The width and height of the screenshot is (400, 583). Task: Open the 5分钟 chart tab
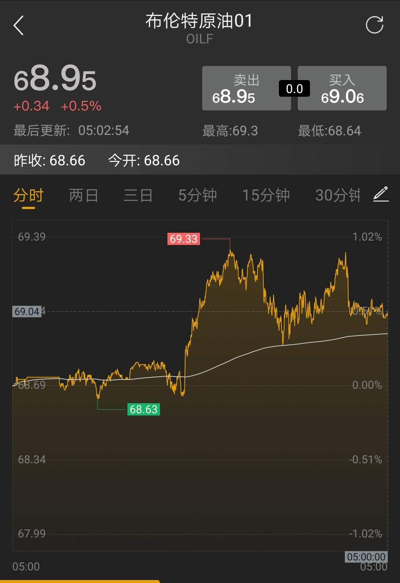click(197, 195)
